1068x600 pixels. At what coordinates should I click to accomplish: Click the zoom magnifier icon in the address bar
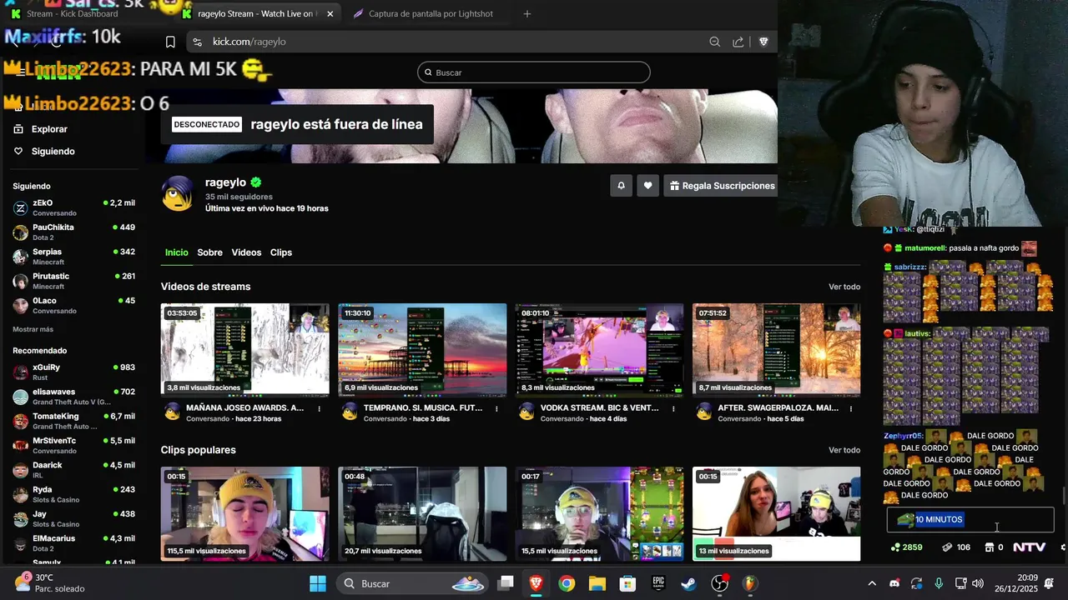click(x=714, y=42)
